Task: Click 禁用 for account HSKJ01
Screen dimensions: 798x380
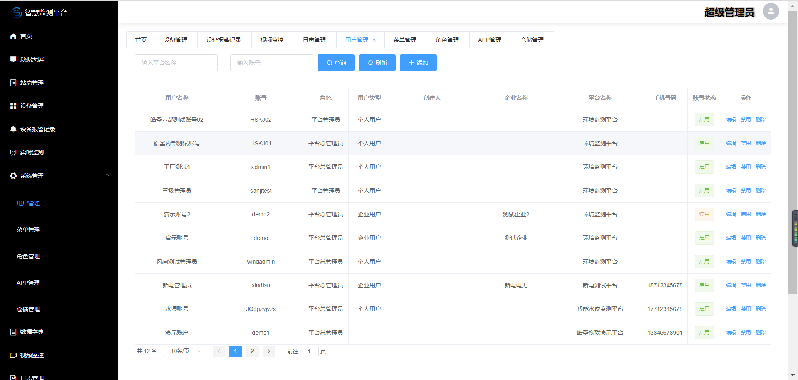Action: (x=746, y=143)
